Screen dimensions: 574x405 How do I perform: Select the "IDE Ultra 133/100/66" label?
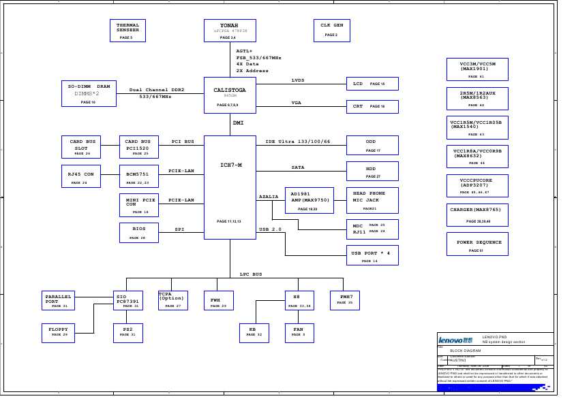(x=298, y=142)
